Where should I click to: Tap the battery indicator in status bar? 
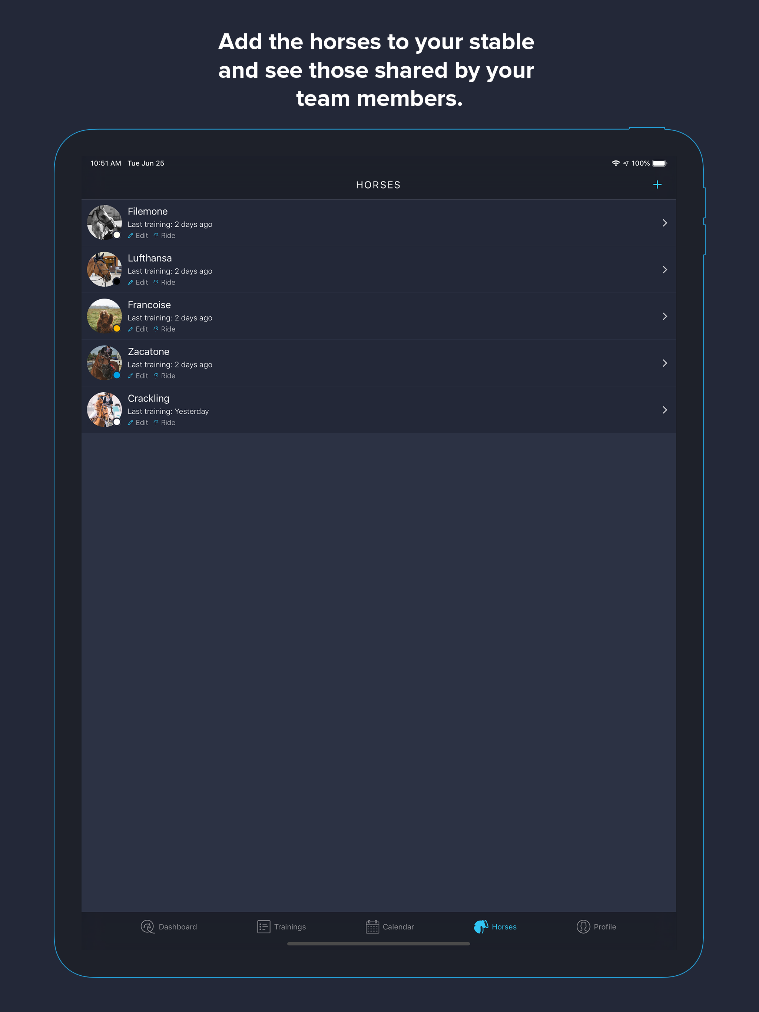660,163
